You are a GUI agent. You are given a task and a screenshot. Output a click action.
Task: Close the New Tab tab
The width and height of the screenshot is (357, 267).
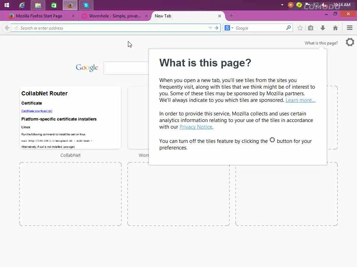coord(220,16)
